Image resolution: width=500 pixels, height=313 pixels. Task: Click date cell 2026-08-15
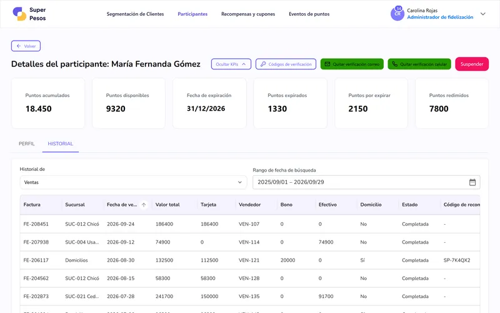(x=121, y=279)
